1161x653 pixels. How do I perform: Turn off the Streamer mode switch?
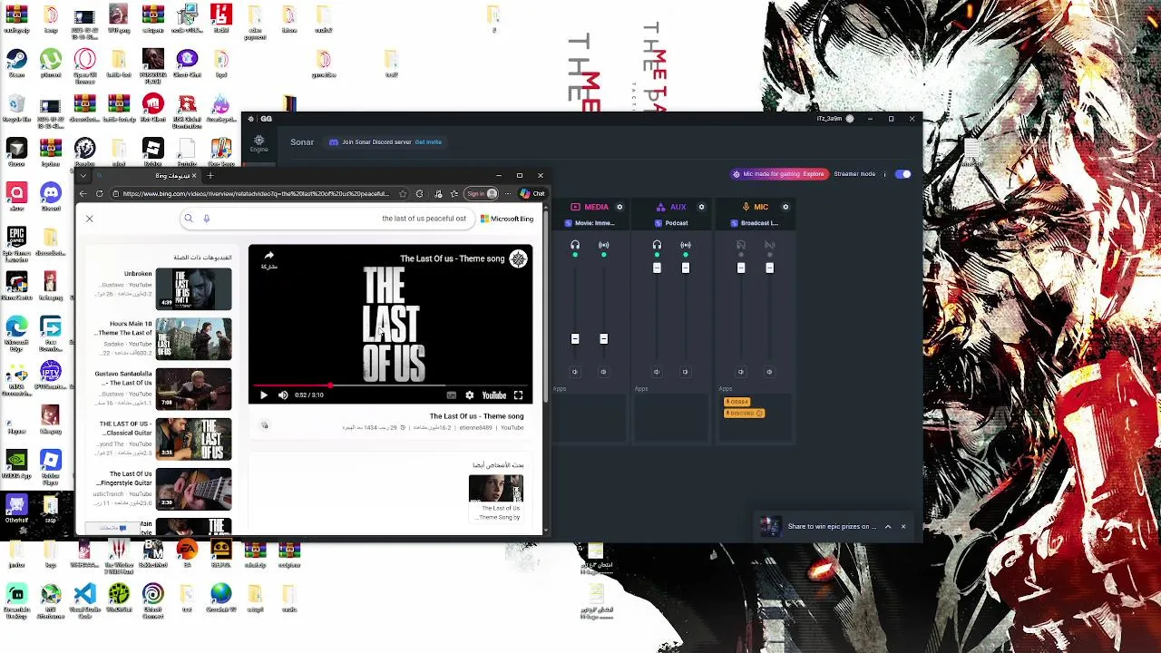(x=902, y=174)
